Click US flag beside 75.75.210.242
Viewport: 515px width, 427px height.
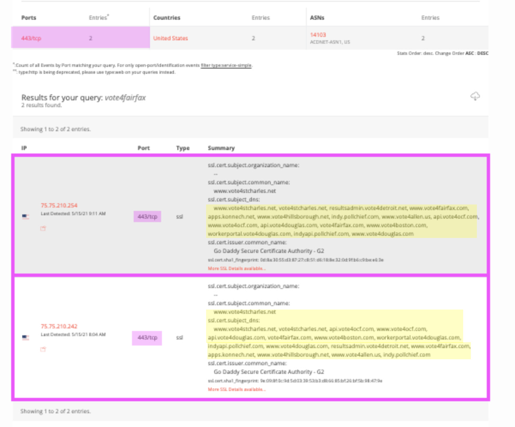tap(26, 338)
